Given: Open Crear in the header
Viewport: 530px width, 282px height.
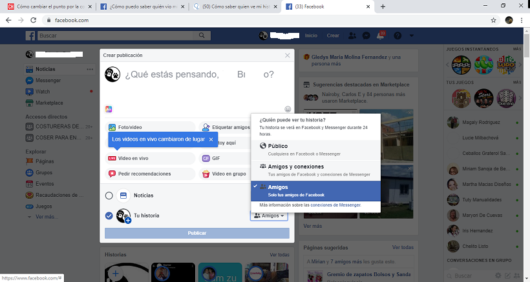Looking at the screenshot, I should click(333, 35).
